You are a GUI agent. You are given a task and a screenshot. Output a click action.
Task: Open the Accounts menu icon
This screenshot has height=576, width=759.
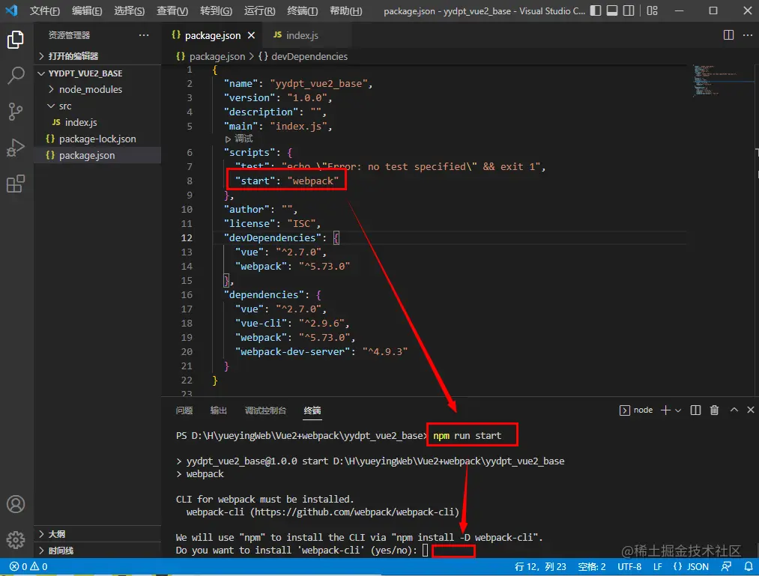[x=16, y=504]
